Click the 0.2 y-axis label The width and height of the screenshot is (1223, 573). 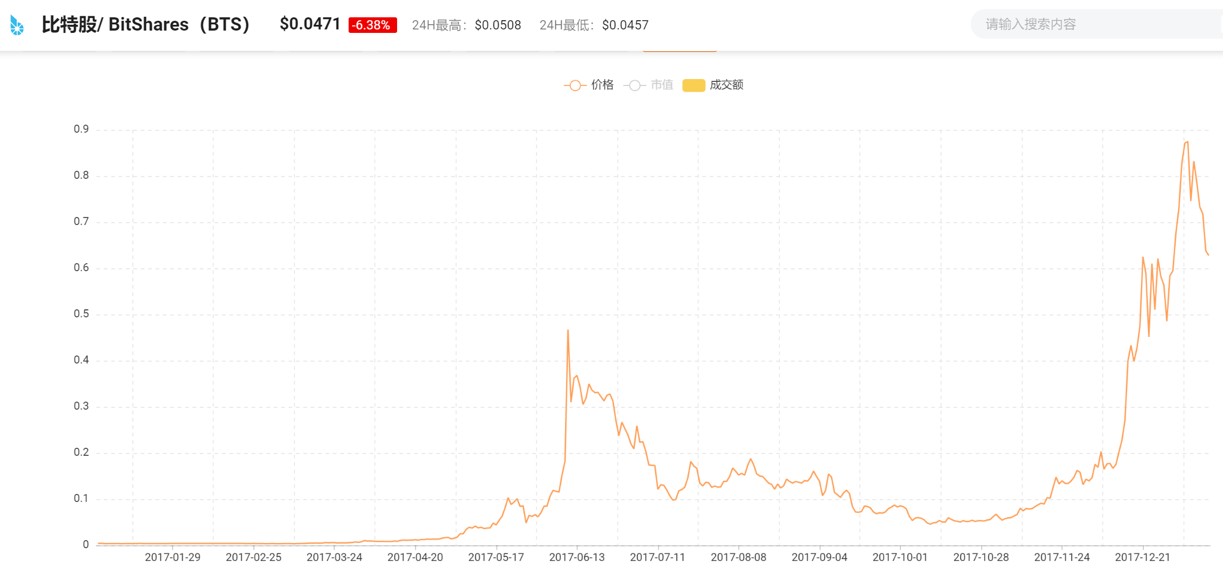tap(81, 452)
